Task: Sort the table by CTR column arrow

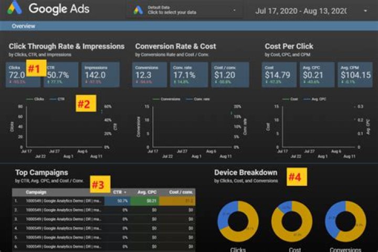Action: (125, 192)
